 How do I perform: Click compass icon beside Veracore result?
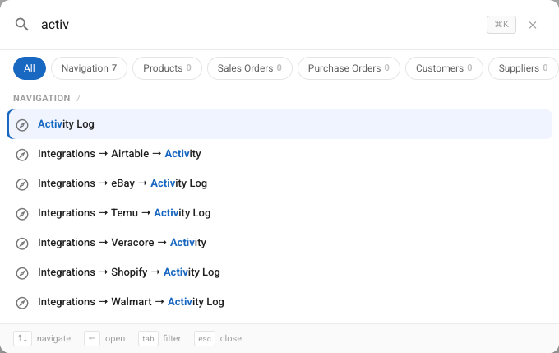pyautogui.click(x=22, y=244)
